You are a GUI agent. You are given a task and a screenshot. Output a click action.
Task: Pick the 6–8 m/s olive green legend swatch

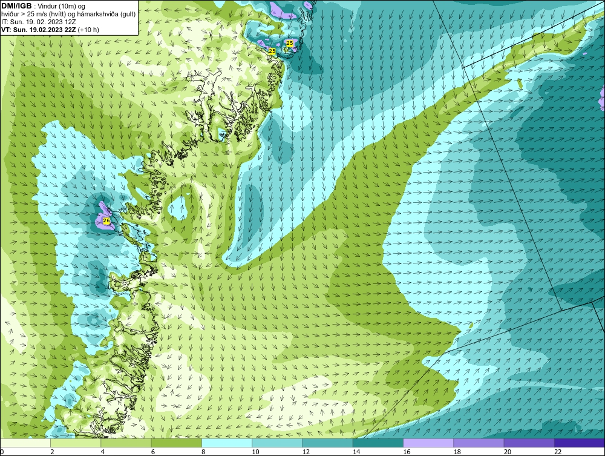[176, 443]
